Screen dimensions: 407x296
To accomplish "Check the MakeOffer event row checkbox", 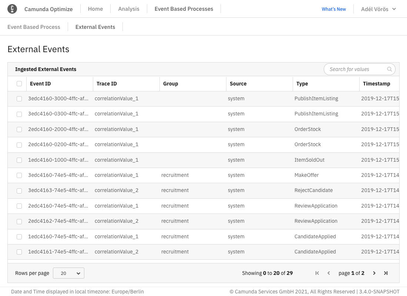I will click(19, 175).
